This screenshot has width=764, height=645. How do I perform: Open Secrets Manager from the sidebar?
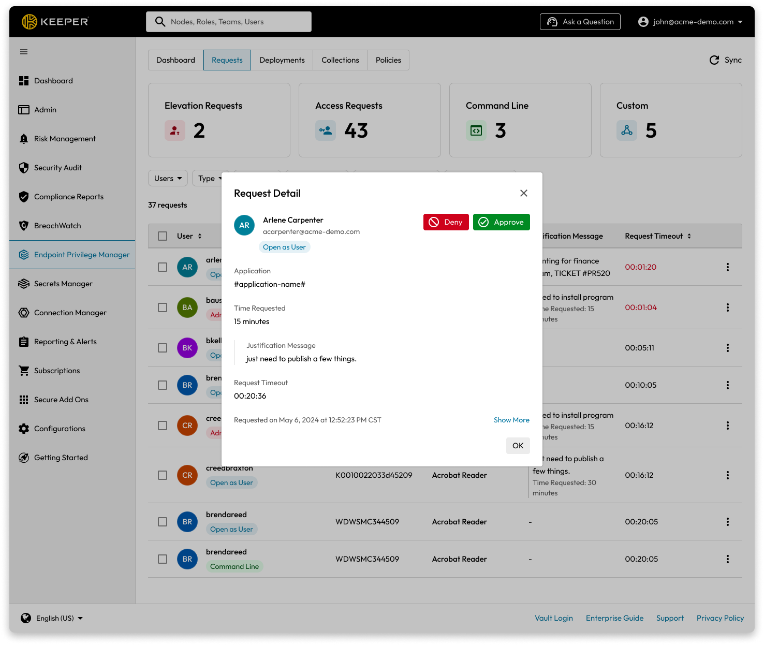click(x=63, y=284)
